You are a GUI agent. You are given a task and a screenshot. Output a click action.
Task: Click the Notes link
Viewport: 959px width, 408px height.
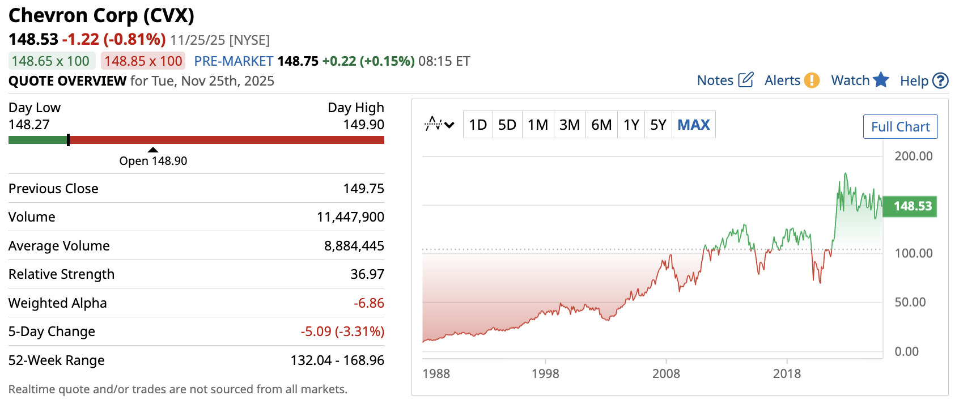[x=715, y=80]
